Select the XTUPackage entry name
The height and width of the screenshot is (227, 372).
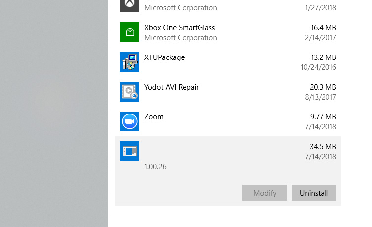pyautogui.click(x=164, y=57)
